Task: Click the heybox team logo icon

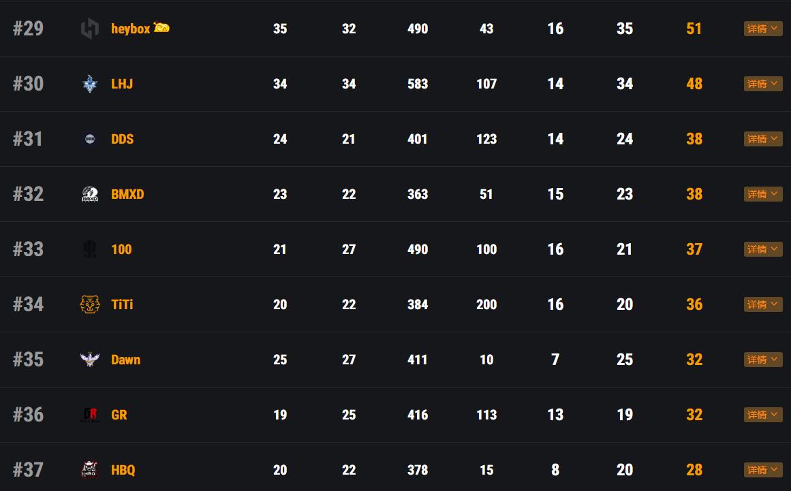Action: point(90,29)
